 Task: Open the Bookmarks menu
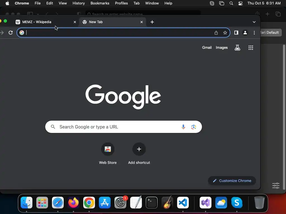click(x=100, y=3)
